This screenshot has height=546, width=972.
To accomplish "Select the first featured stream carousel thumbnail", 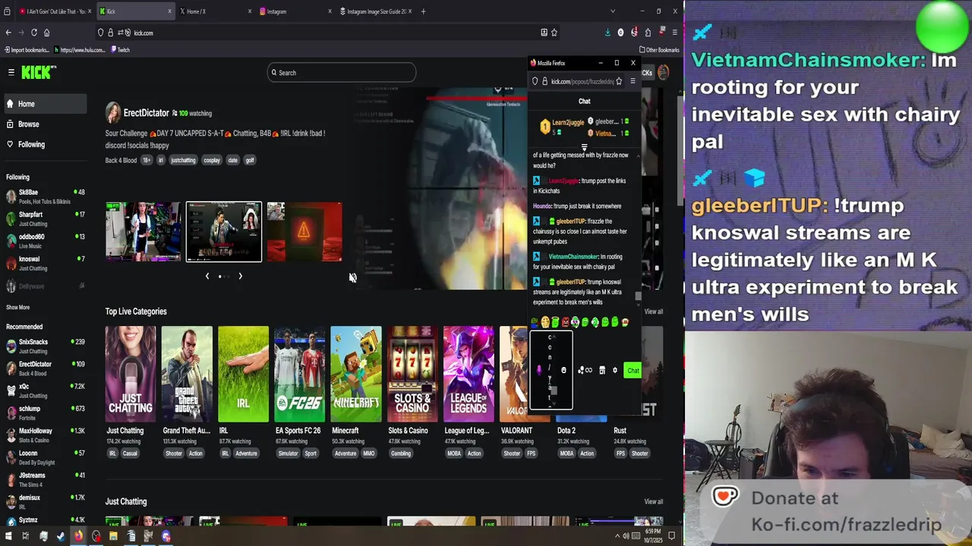I will [x=143, y=231].
